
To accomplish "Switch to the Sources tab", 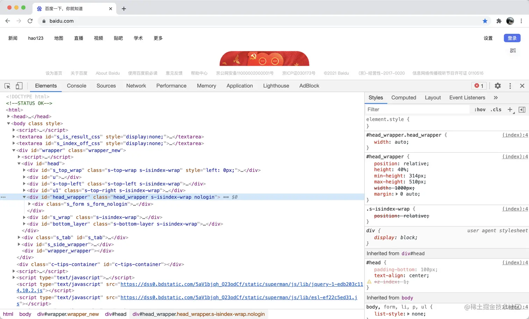I will (106, 86).
